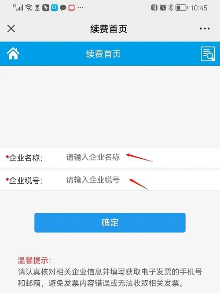
Task: Click the blue 确定 button
Action: point(110,222)
